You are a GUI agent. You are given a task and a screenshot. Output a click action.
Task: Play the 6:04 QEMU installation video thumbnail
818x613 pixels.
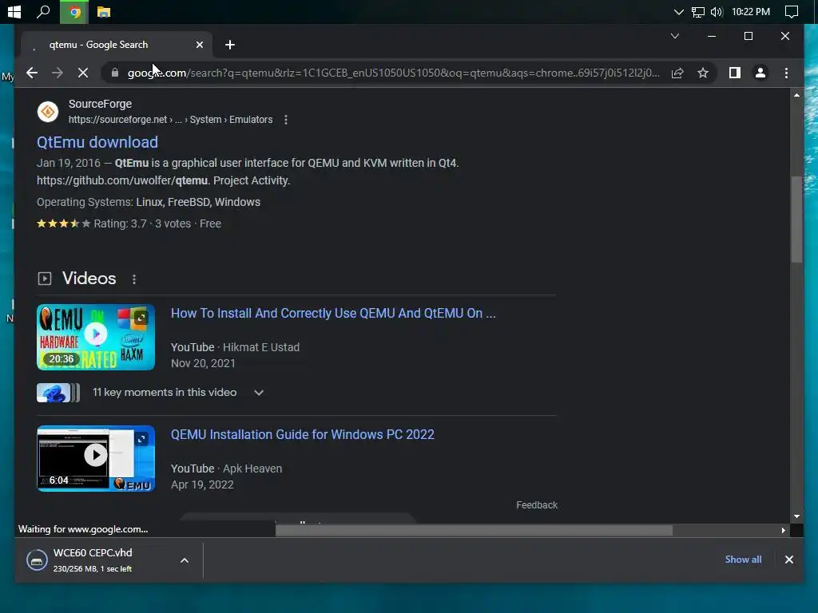point(96,459)
